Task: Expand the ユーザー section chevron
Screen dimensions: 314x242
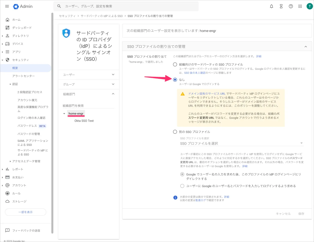Action: (113, 75)
